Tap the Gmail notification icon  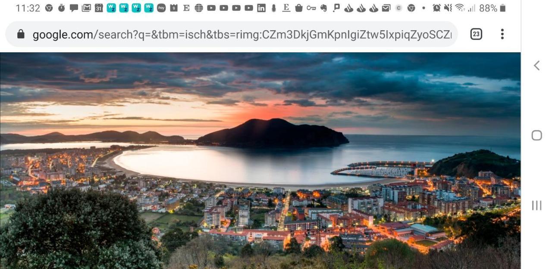click(86, 8)
